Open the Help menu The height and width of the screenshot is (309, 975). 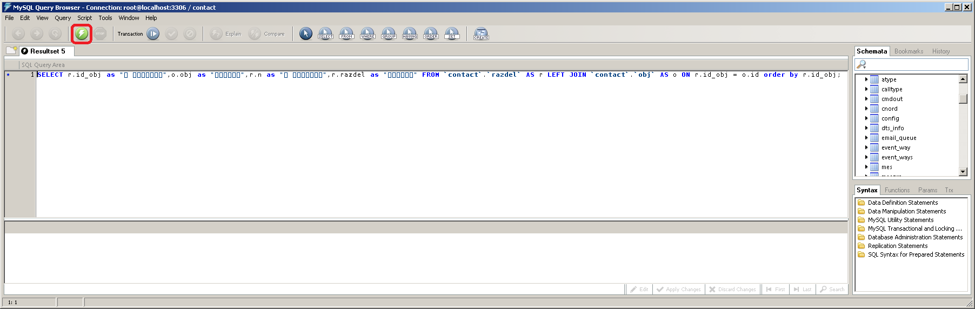pyautogui.click(x=151, y=18)
